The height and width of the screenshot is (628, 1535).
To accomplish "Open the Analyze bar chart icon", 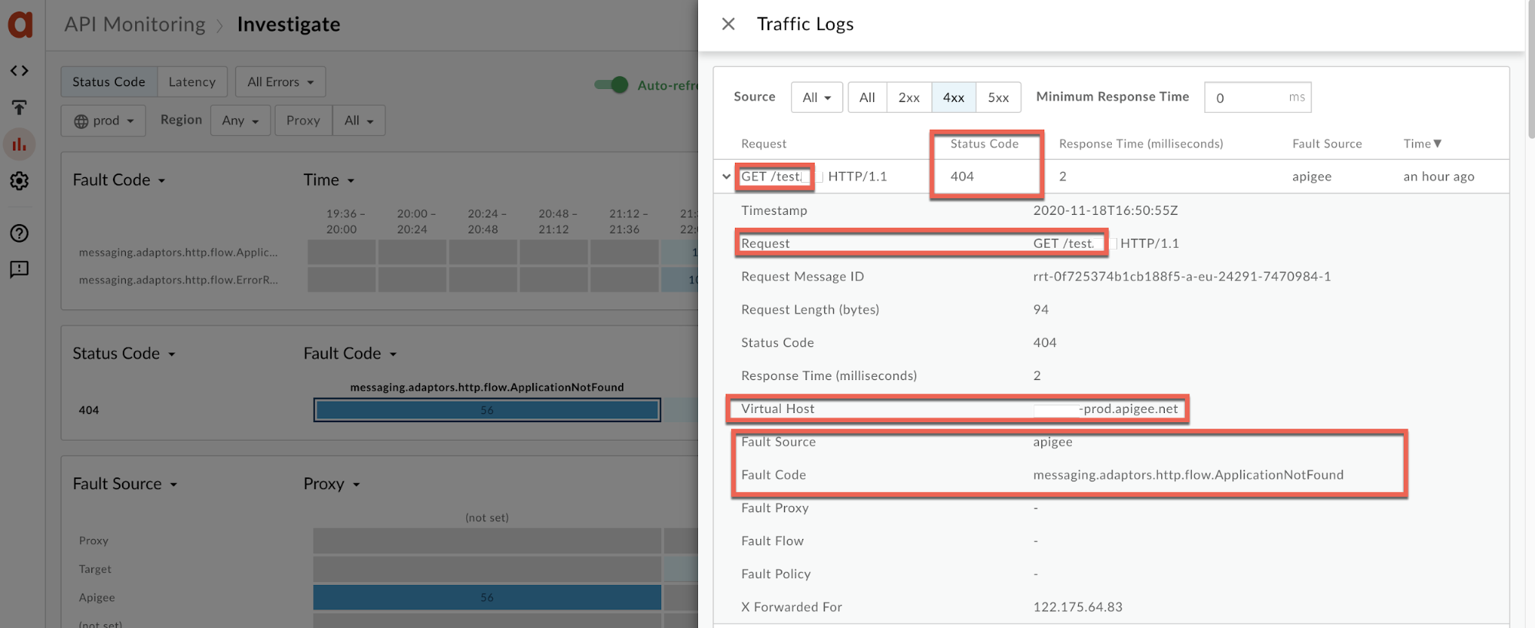I will (x=19, y=144).
